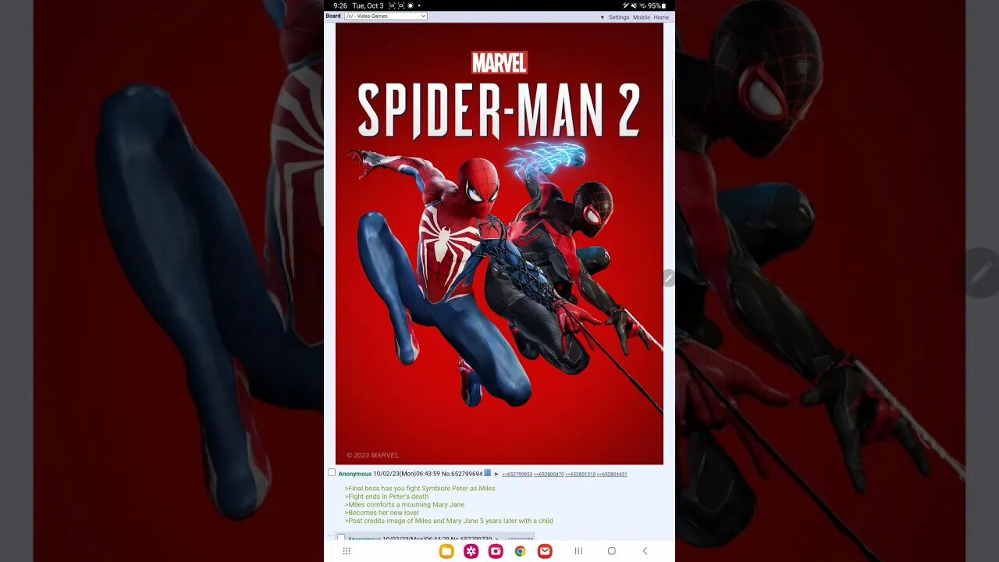Screen dimensions: 999x562
Task: Click the line "Becomes her new lover"
Action: 382,513
